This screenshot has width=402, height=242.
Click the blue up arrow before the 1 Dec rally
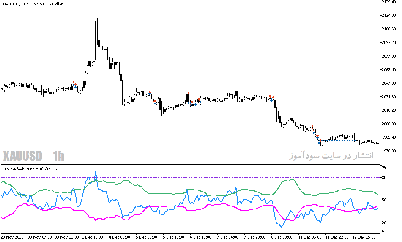[x=75, y=87]
